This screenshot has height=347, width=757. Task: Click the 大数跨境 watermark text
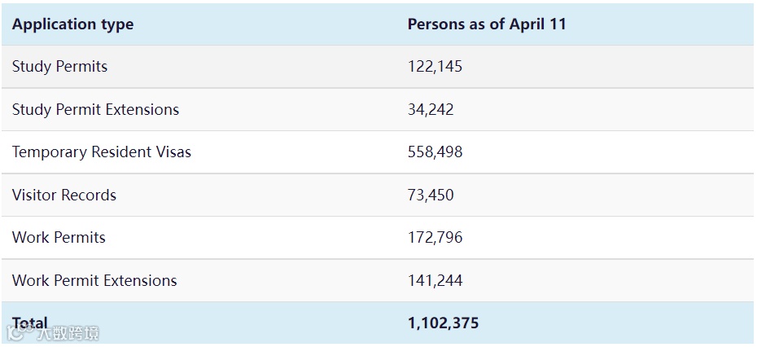pos(67,332)
